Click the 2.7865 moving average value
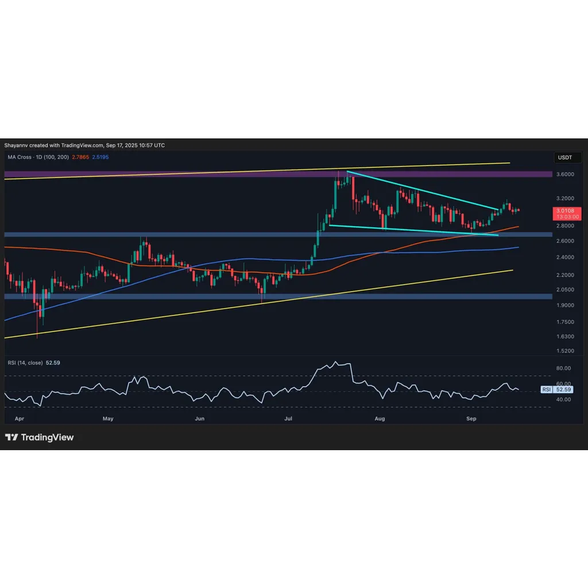The width and height of the screenshot is (588, 588). (80, 157)
